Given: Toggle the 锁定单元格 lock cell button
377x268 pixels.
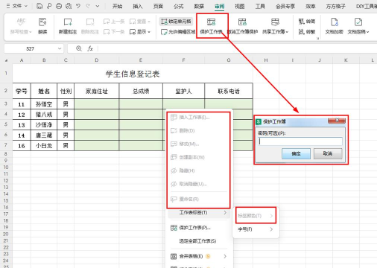Looking at the screenshot, I should click(x=176, y=22).
